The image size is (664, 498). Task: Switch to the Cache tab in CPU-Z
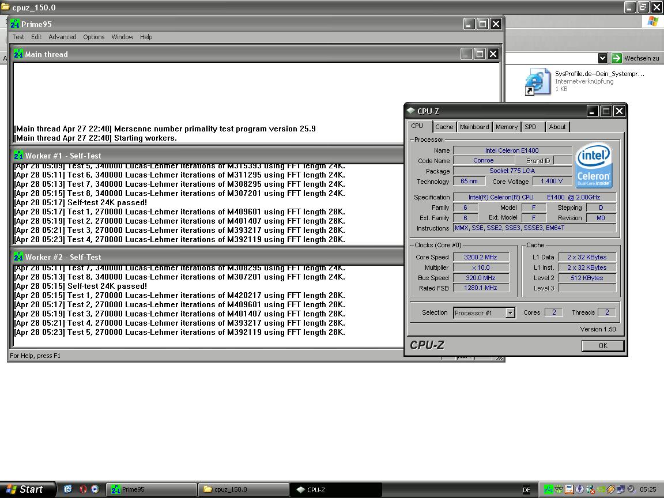coord(444,127)
